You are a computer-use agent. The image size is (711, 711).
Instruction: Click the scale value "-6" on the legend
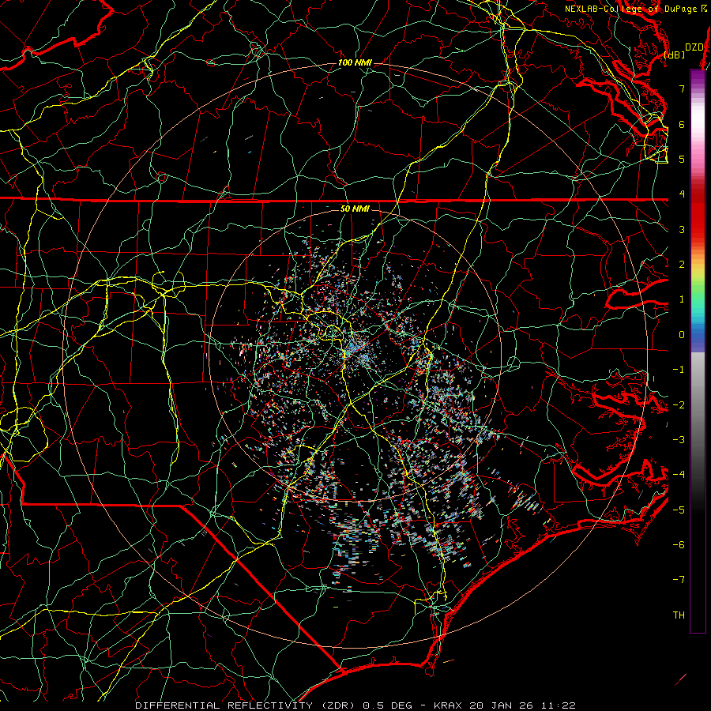[679, 545]
